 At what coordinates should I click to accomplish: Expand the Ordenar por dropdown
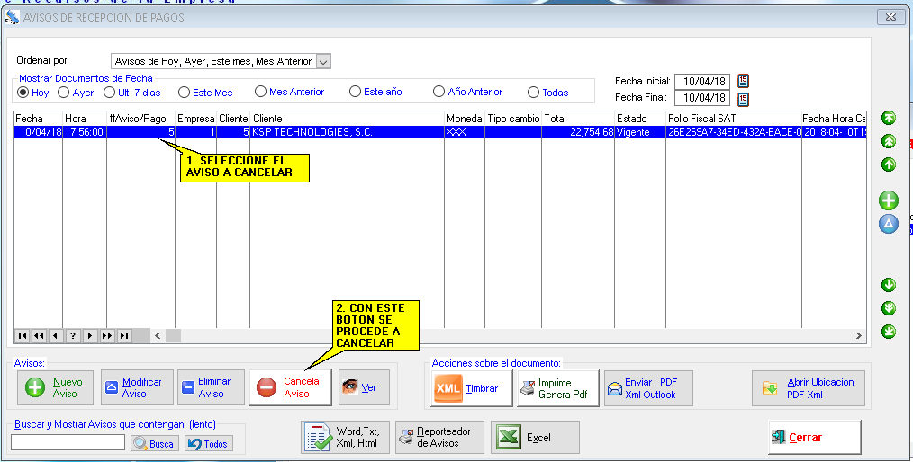coord(324,61)
